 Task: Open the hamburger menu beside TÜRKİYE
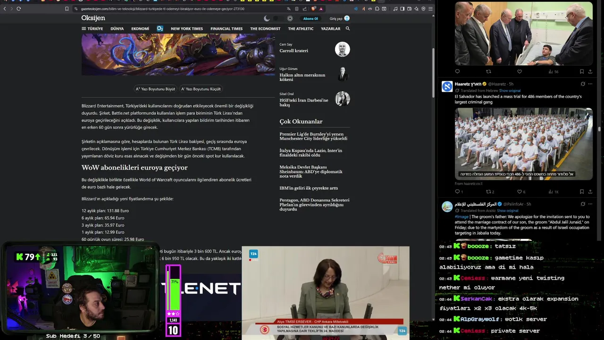84,28
